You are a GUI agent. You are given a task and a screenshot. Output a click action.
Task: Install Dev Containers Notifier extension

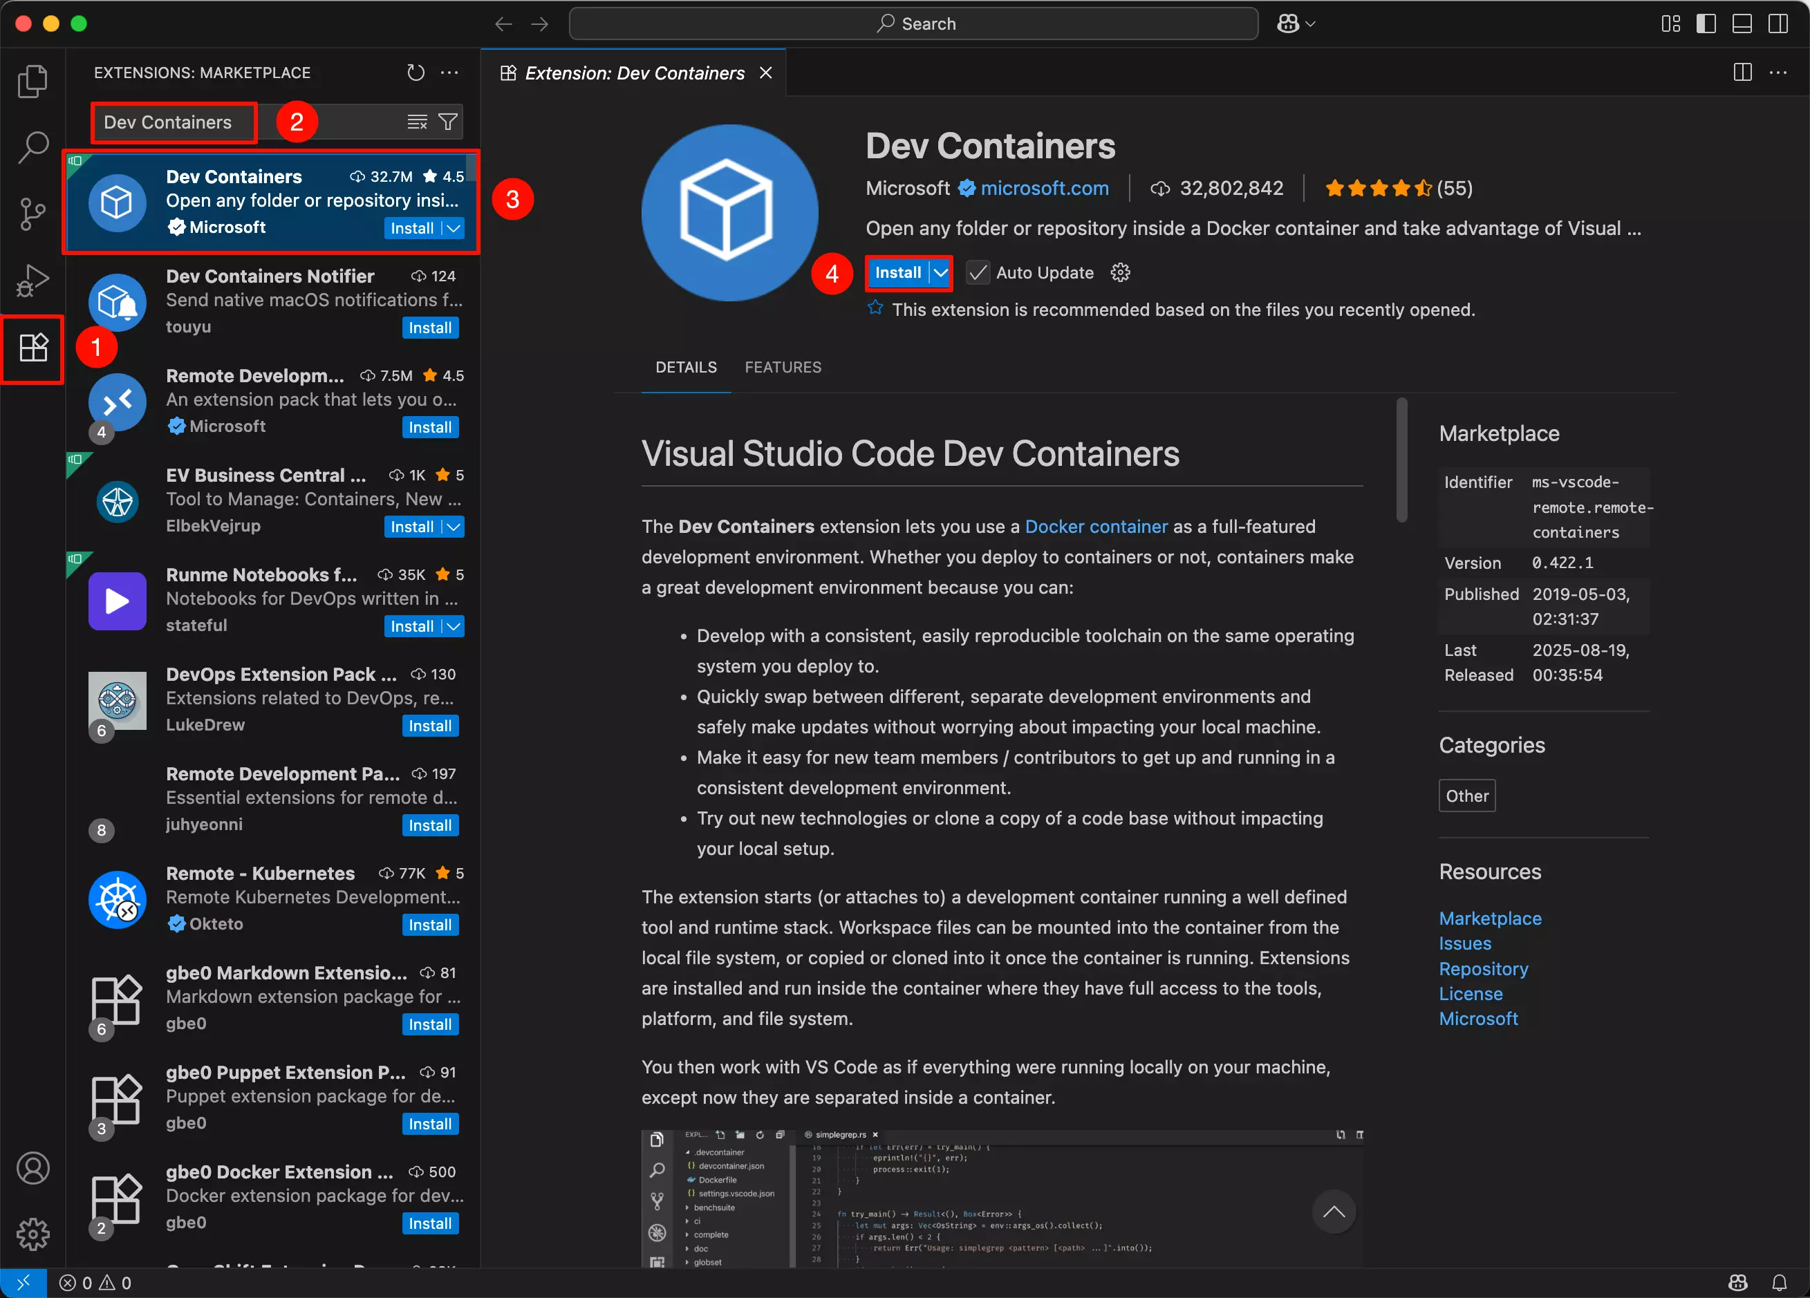(x=430, y=328)
